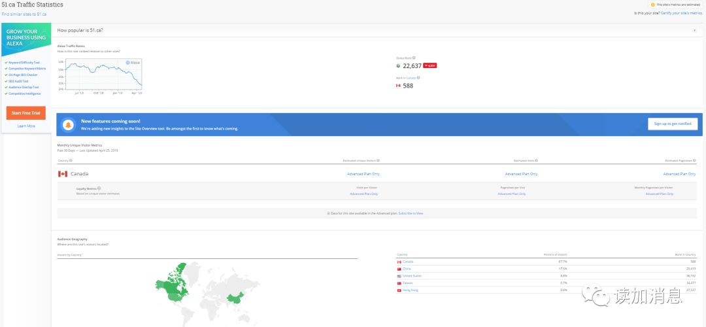Viewport: 706px width, 327px height.
Task: Click the large Canada flag in visitor metrics row
Action: 63,174
